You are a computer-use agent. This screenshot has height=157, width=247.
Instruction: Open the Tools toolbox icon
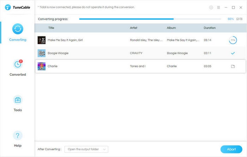coord(18,100)
